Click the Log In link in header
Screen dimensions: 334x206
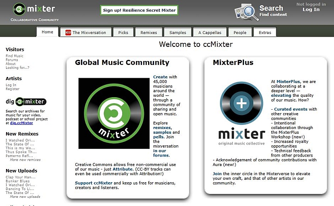click(x=311, y=9)
